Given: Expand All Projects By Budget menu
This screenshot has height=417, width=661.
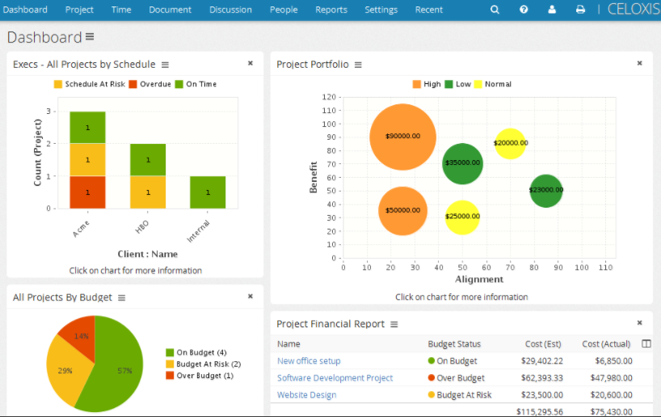Looking at the screenshot, I should tap(121, 297).
